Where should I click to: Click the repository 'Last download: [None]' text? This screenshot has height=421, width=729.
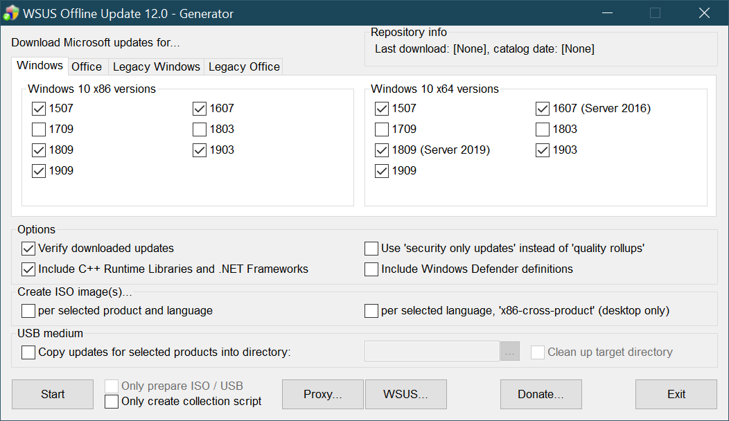(431, 48)
